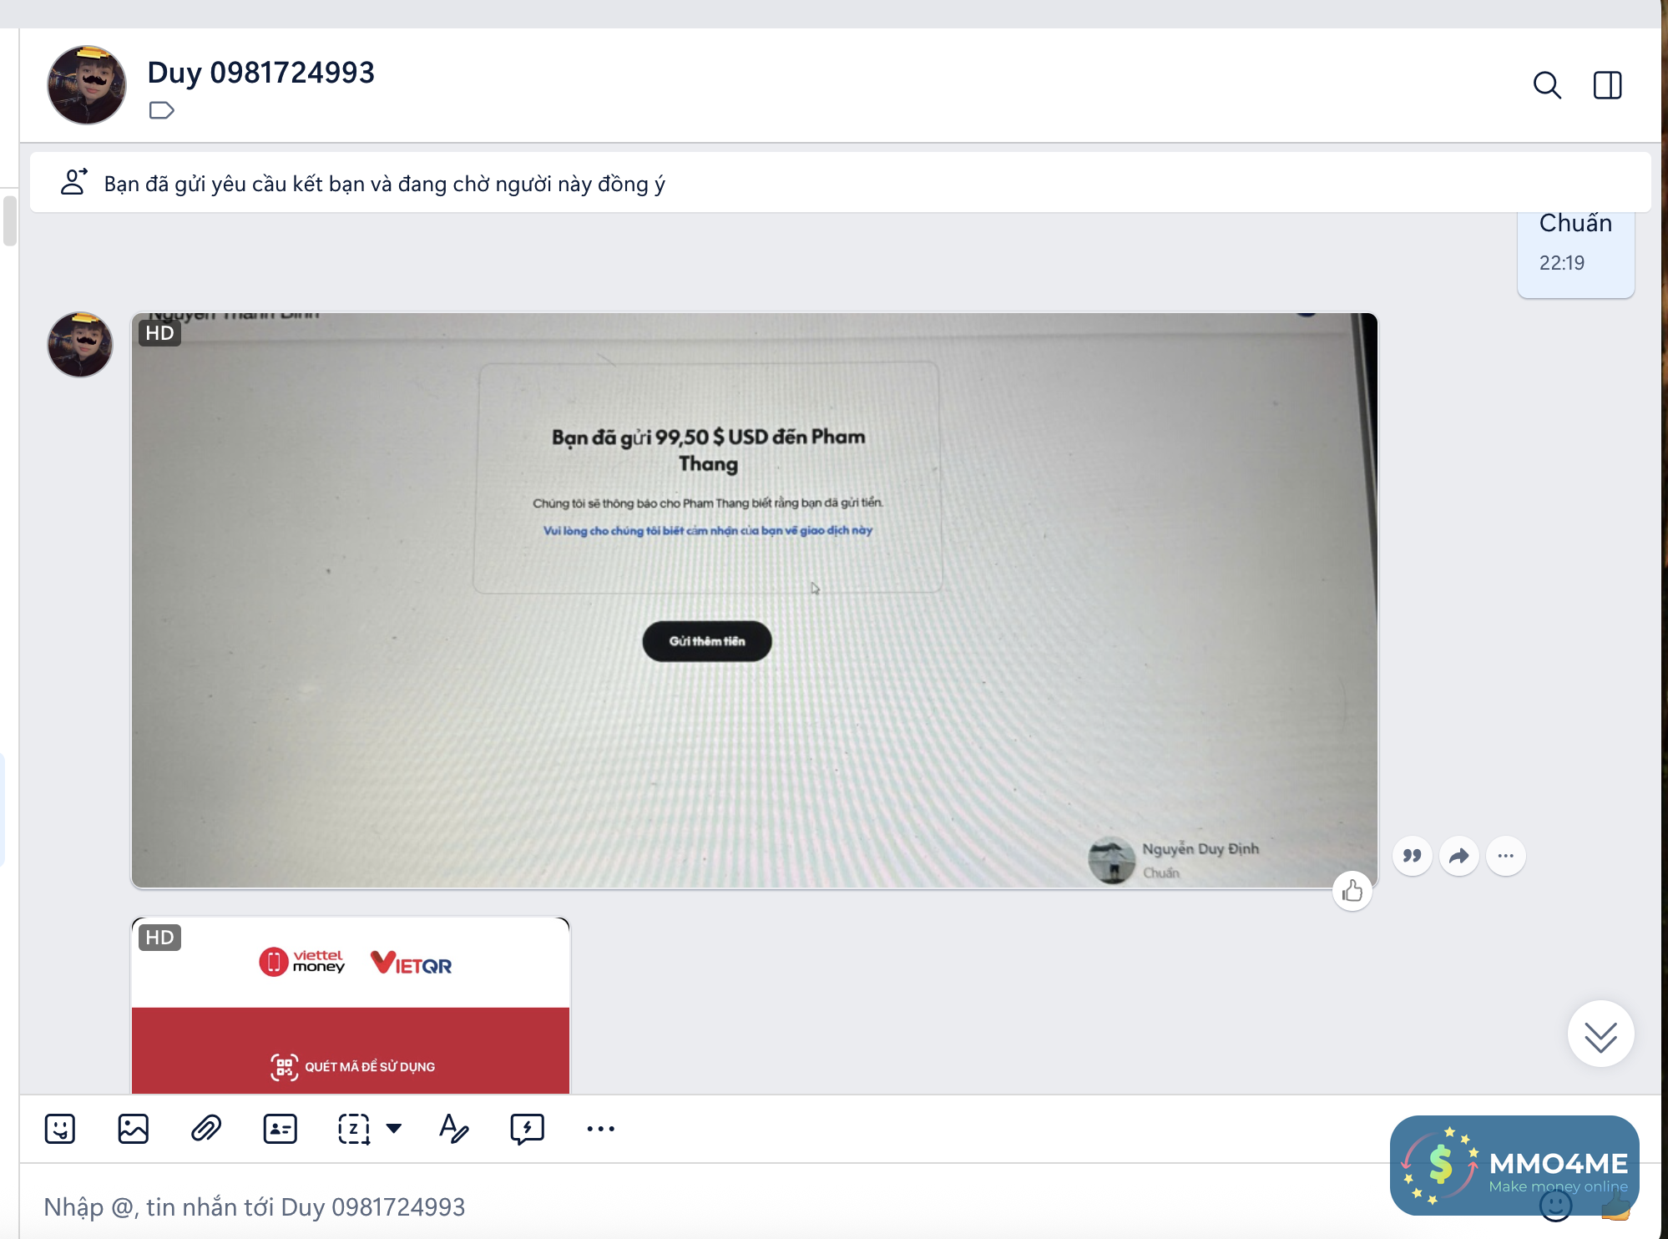Open Duy's profile avatar in header

(87, 85)
